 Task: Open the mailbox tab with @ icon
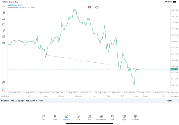(101, 117)
